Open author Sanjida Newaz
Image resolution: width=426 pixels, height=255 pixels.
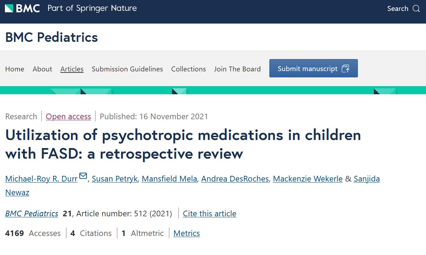367,179
